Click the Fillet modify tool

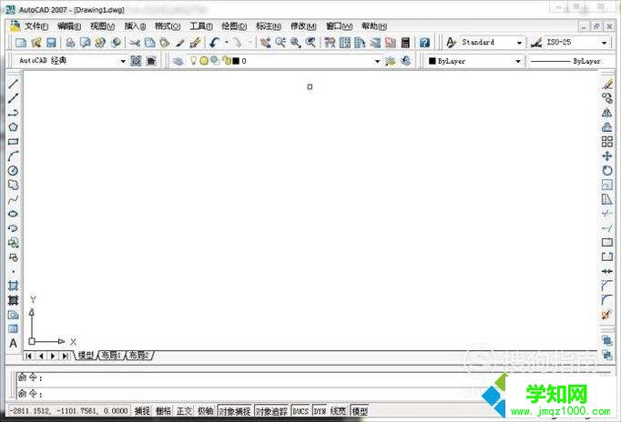(607, 300)
